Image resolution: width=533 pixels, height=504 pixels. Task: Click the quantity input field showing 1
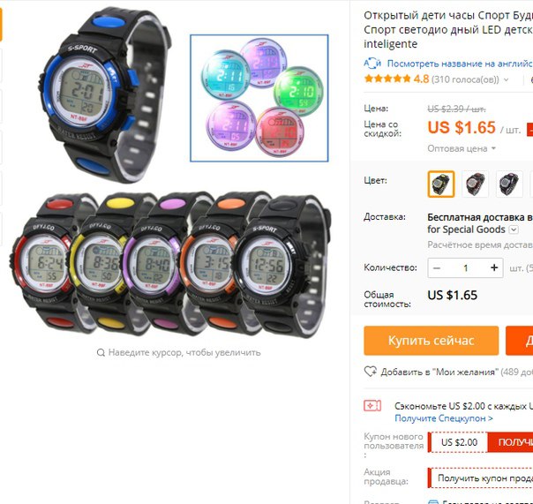tap(466, 268)
